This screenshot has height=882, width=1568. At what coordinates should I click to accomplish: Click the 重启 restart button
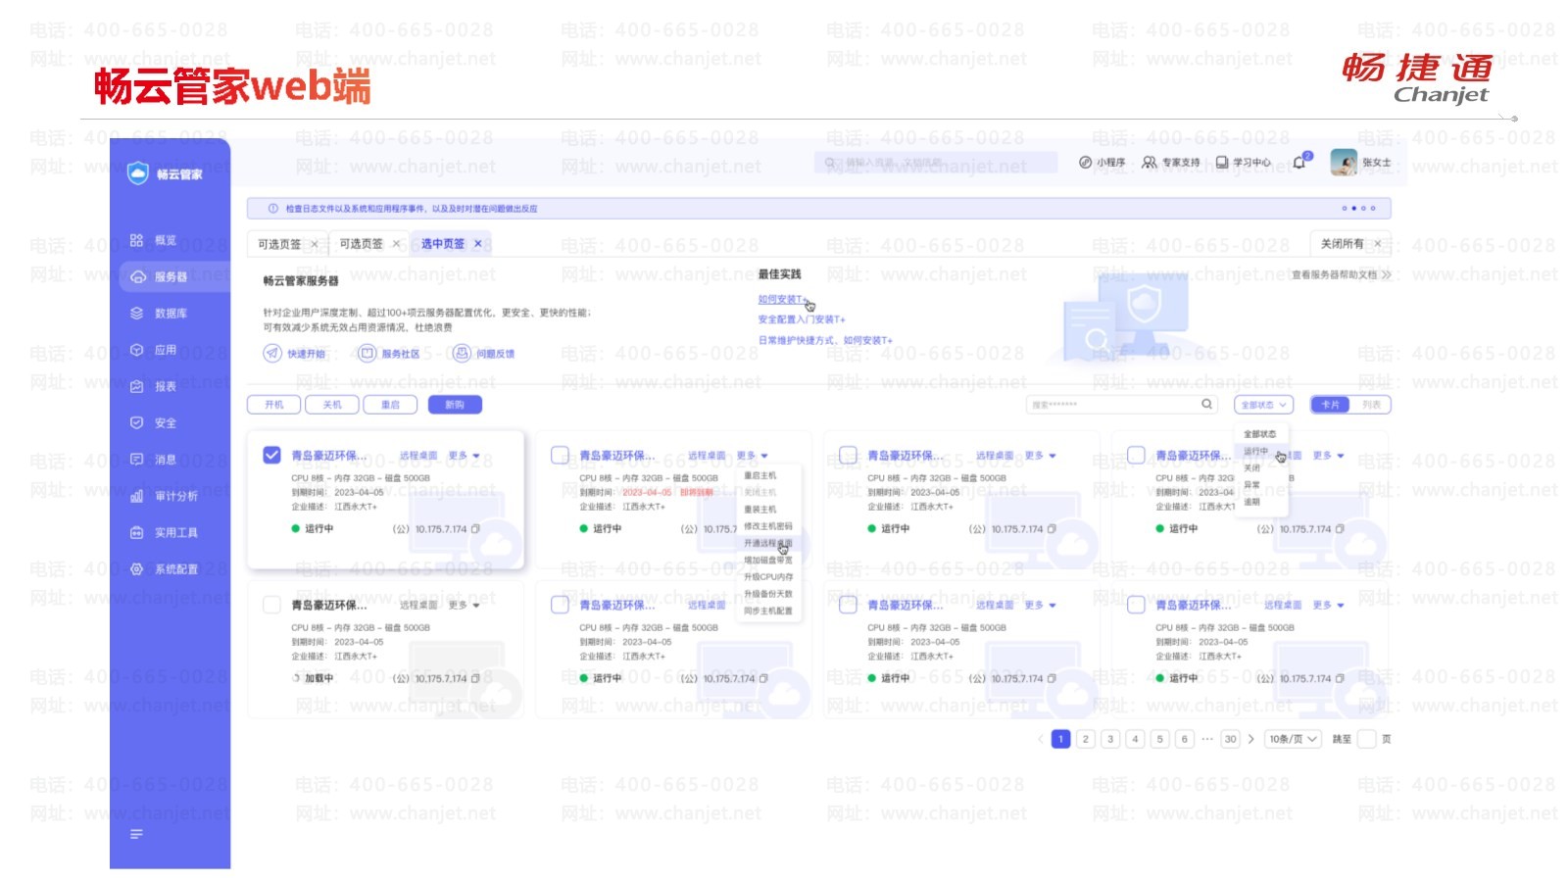(390, 405)
